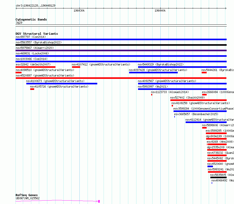Select the nsv1123733 (Alsmadi2014) label

pyautogui.click(x=170, y=92)
